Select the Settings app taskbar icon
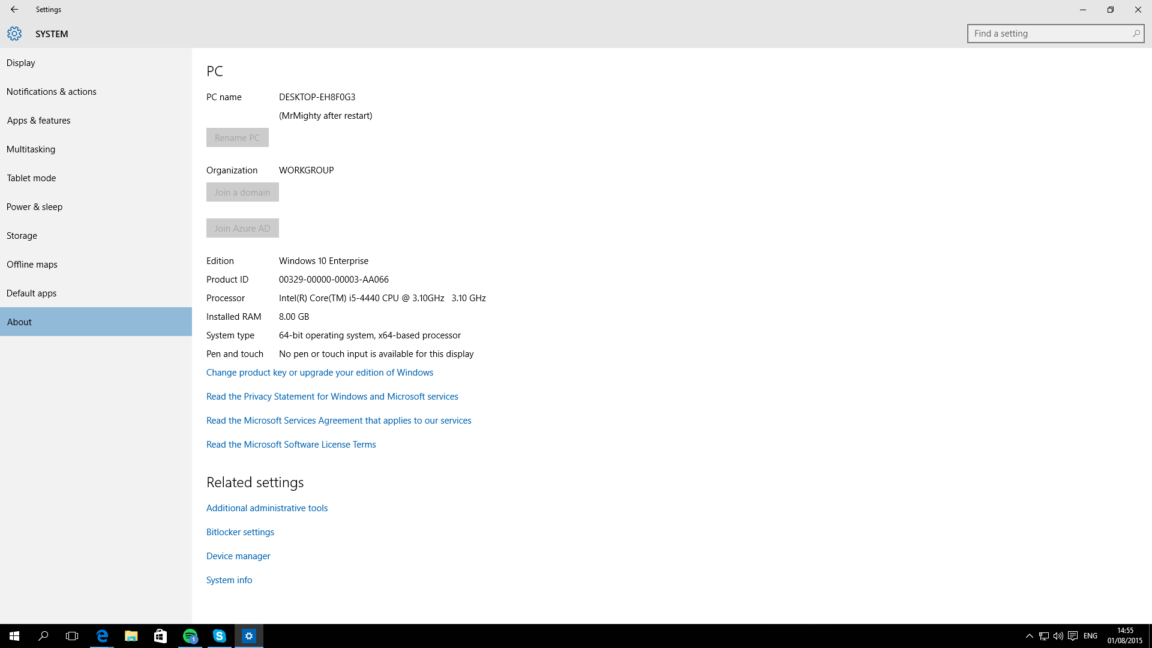 pos(248,636)
